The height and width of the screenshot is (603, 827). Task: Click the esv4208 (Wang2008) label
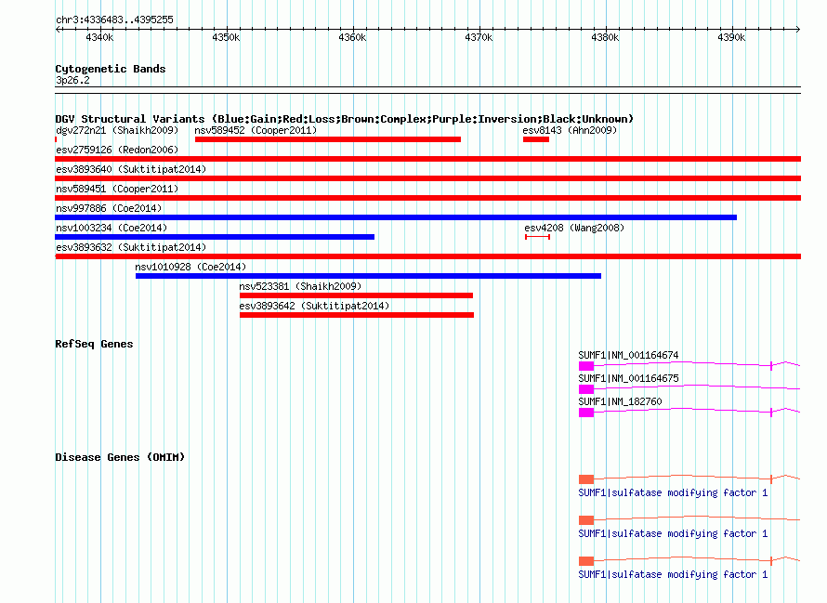574,228
